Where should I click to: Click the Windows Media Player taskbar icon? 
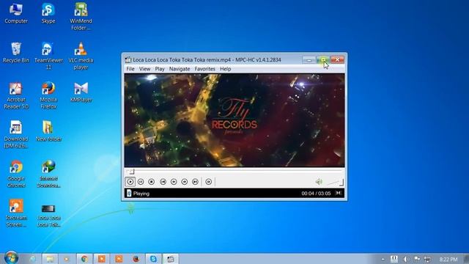tap(67, 259)
